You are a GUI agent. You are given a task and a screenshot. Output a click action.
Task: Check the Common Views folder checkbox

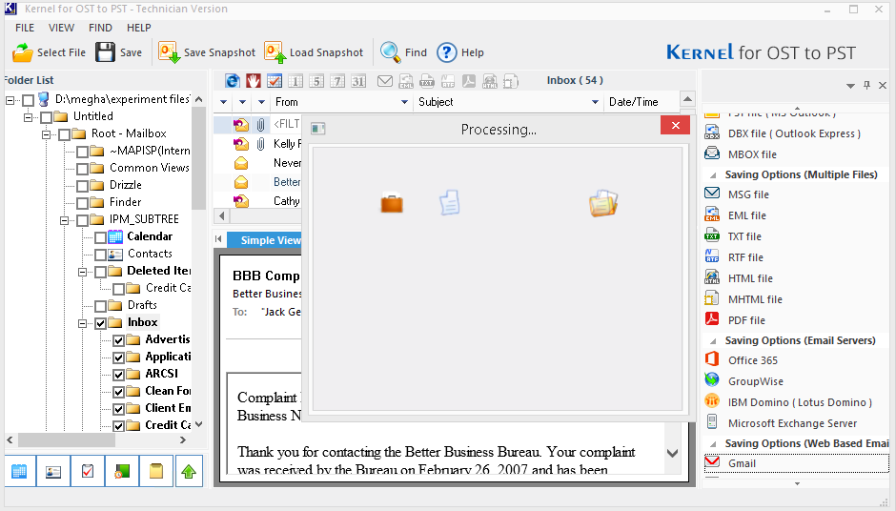[x=82, y=169]
